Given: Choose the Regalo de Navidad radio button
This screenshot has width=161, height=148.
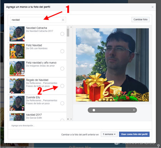Looking at the screenshot, I should click(62, 86).
